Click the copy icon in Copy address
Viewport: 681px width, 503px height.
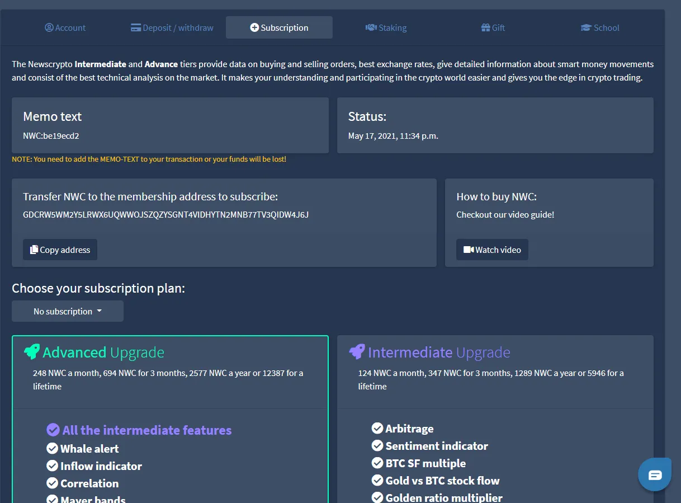pos(34,250)
